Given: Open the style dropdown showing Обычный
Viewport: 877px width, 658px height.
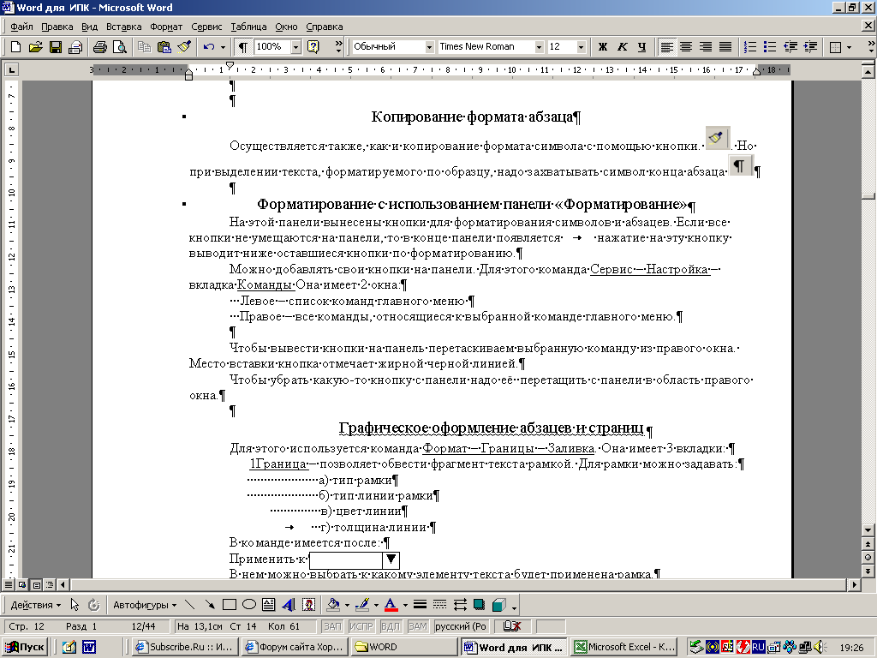Looking at the screenshot, I should pos(429,47).
